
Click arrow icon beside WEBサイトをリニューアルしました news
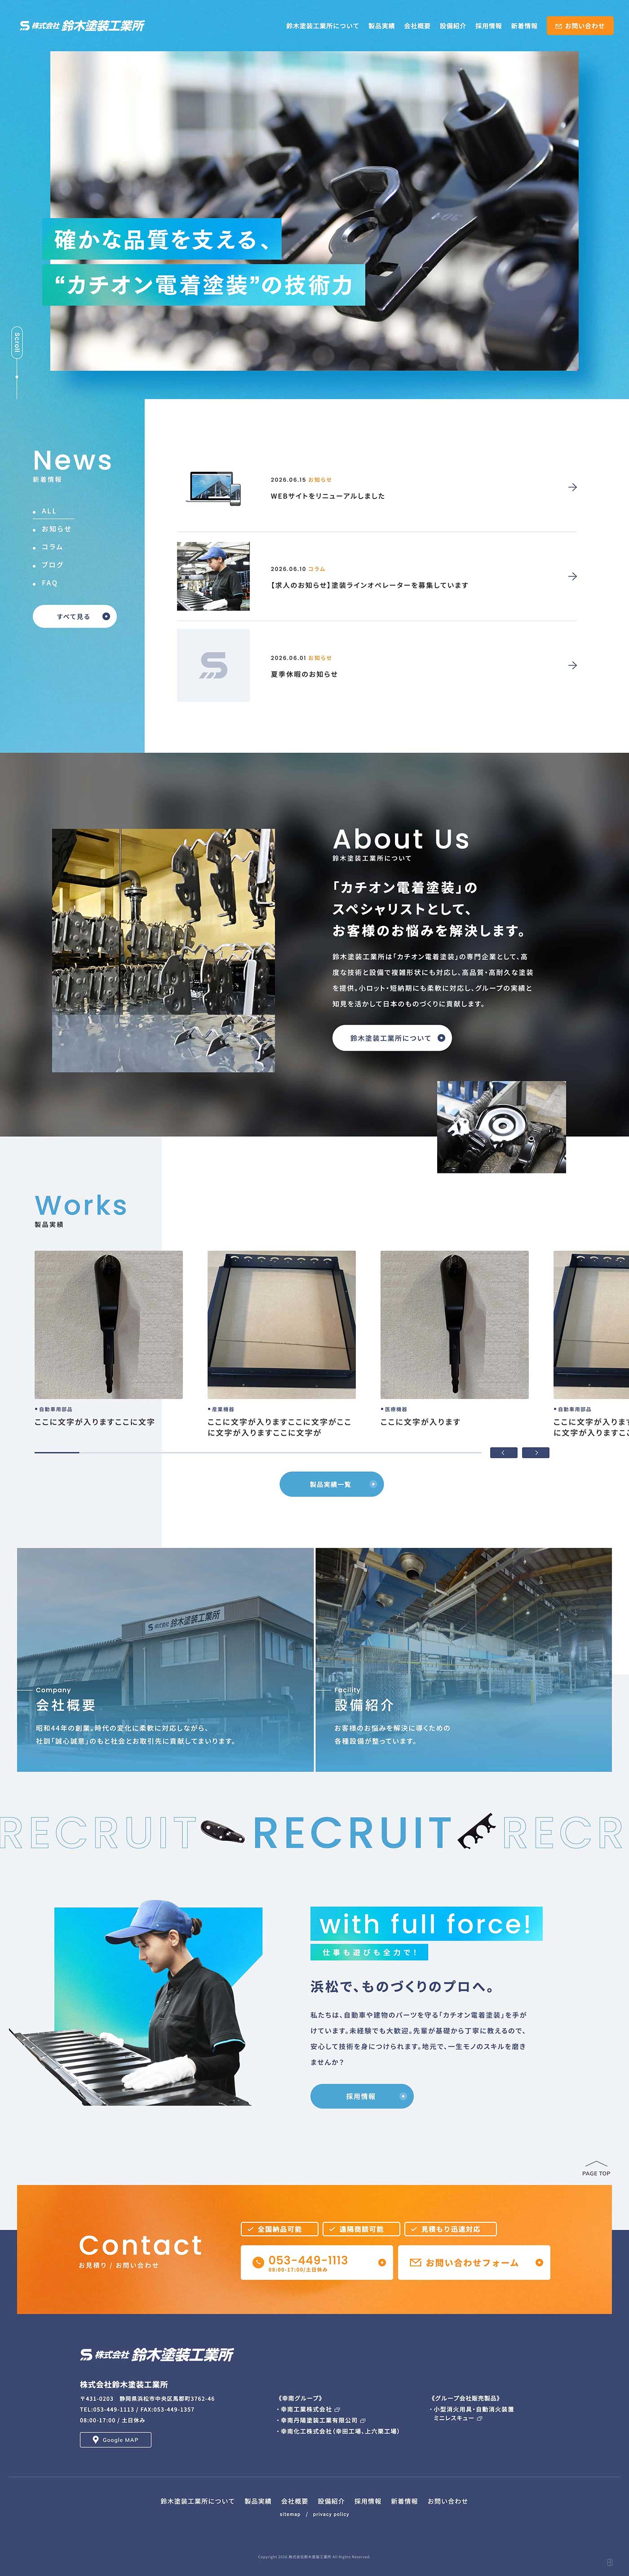click(572, 487)
